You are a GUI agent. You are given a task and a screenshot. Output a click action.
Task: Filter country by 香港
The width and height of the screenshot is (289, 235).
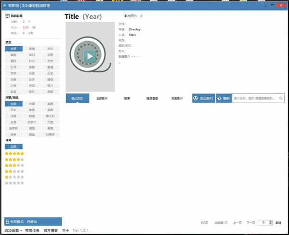32,110
